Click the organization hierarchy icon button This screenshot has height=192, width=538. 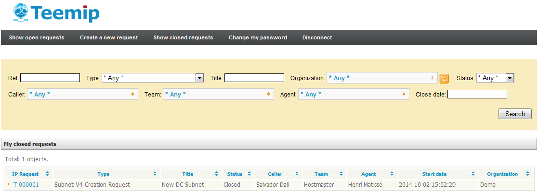[x=444, y=78]
